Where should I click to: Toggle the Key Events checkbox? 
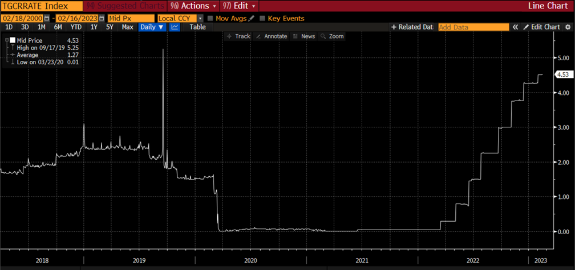[x=262, y=18]
